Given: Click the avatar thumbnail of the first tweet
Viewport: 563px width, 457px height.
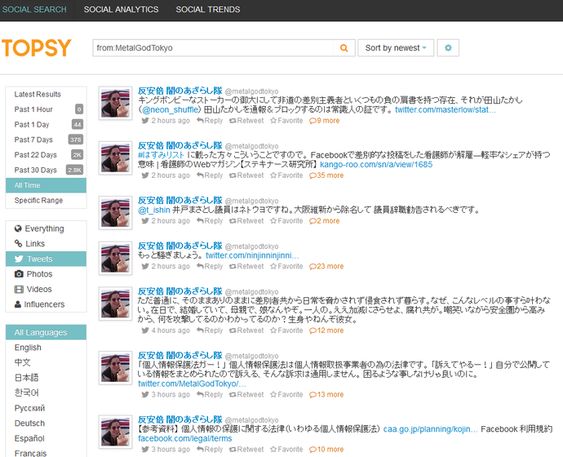Looking at the screenshot, I should coord(115,103).
